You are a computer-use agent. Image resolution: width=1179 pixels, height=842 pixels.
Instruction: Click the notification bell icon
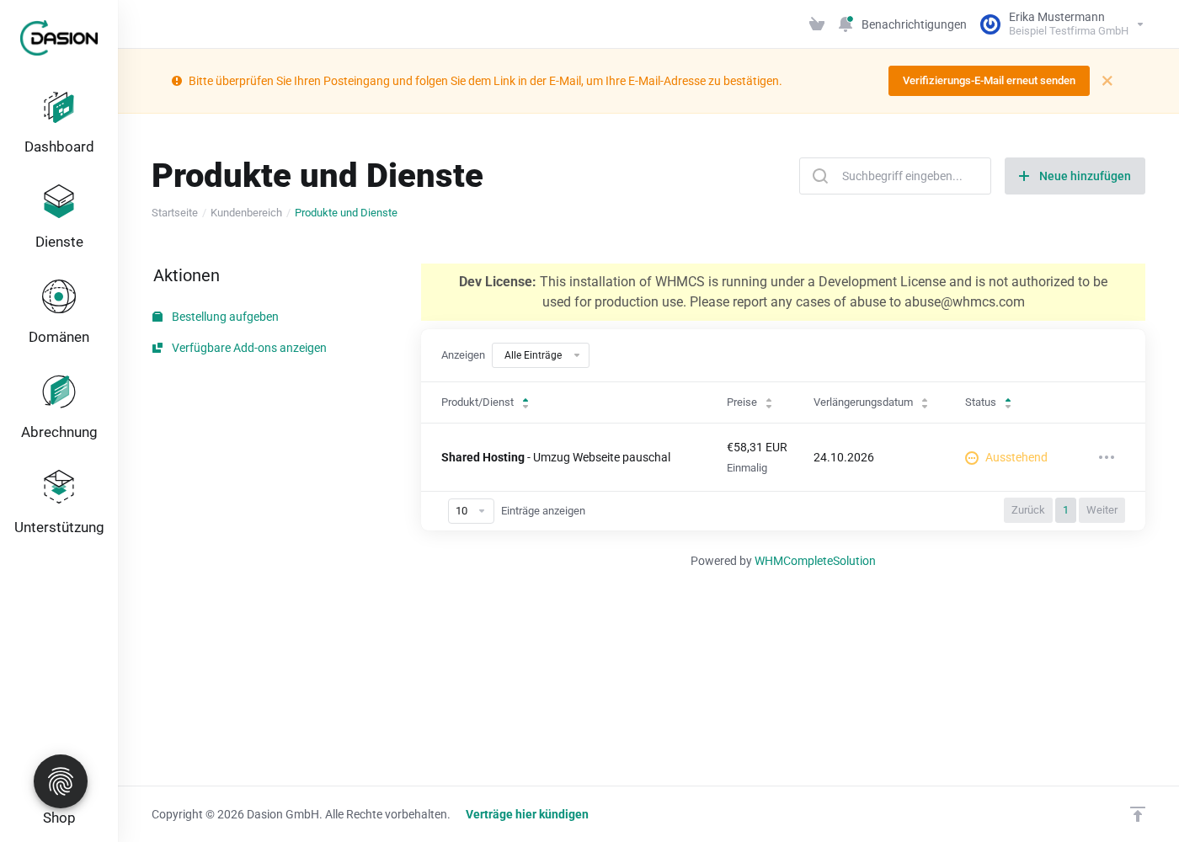pyautogui.click(x=846, y=24)
